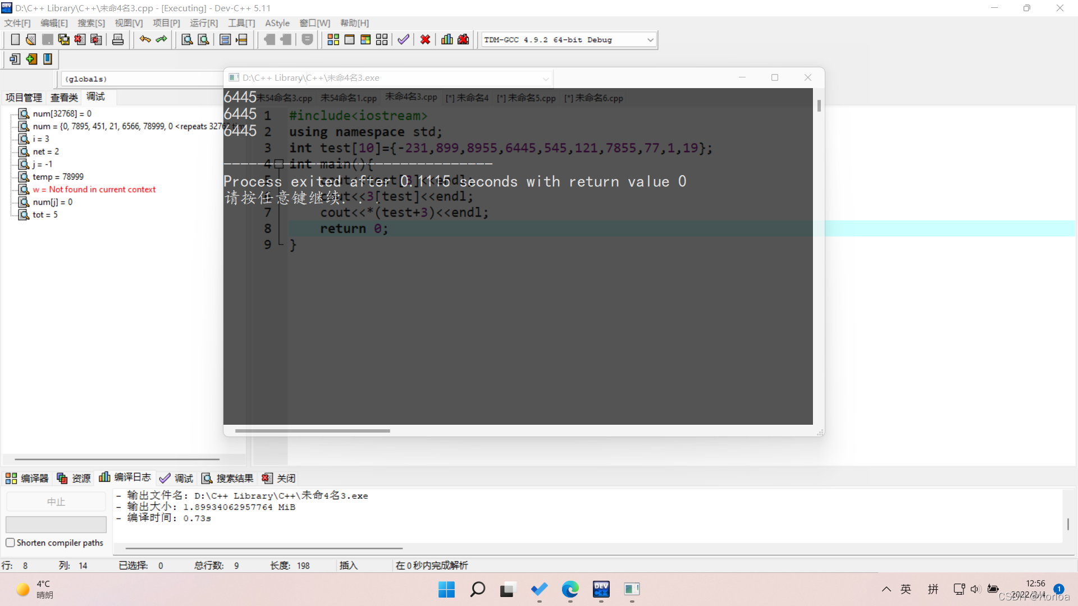
Task: Click the 中止 abort button
Action: click(56, 502)
